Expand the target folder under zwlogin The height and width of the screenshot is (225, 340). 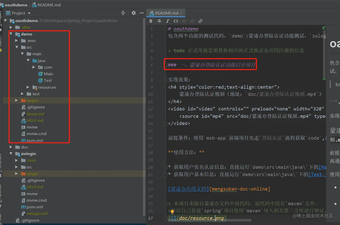click(16, 174)
